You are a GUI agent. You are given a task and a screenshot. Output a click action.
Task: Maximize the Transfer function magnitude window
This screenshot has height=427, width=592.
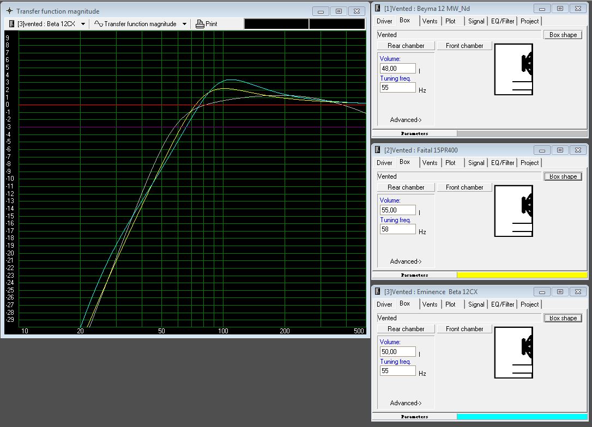point(339,11)
